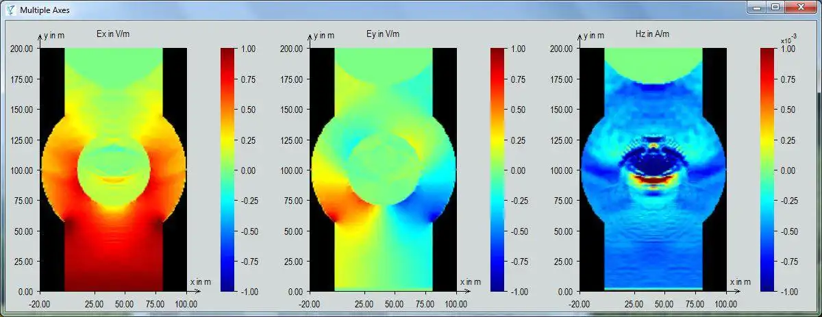Maximize the Multiple Axes window
This screenshot has height=317, width=822.
click(775, 7)
